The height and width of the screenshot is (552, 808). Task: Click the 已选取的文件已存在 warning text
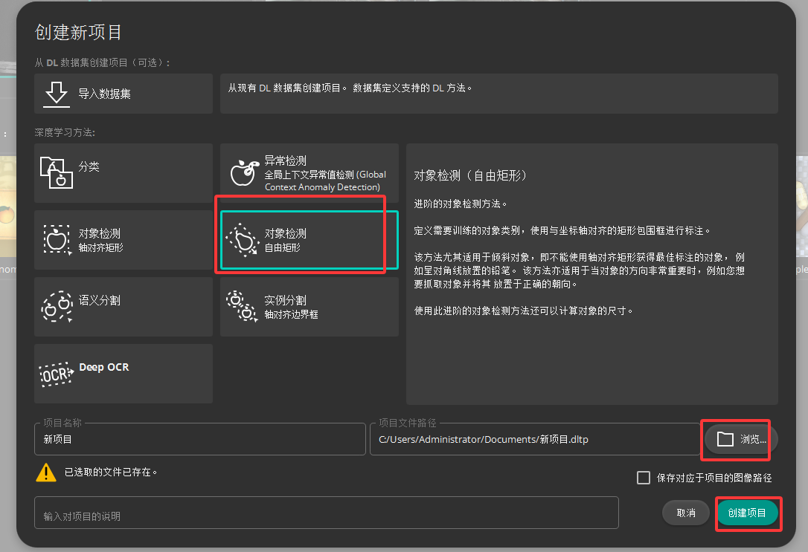coord(111,473)
